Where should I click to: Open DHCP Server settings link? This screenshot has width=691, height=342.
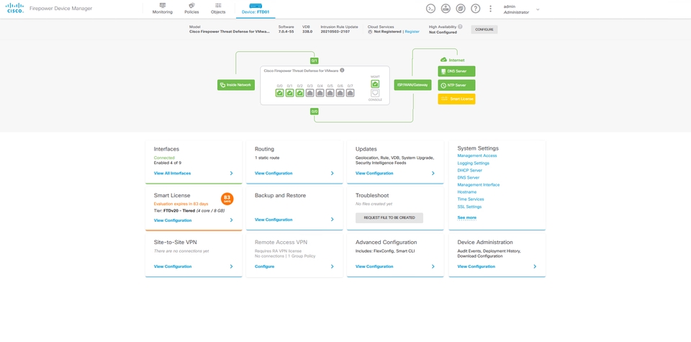(470, 170)
